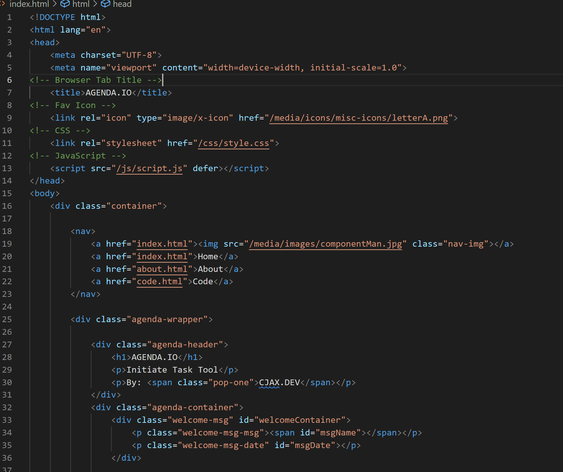Click the html breadcrumb segment label
The image size is (563, 472).
tap(81, 4)
